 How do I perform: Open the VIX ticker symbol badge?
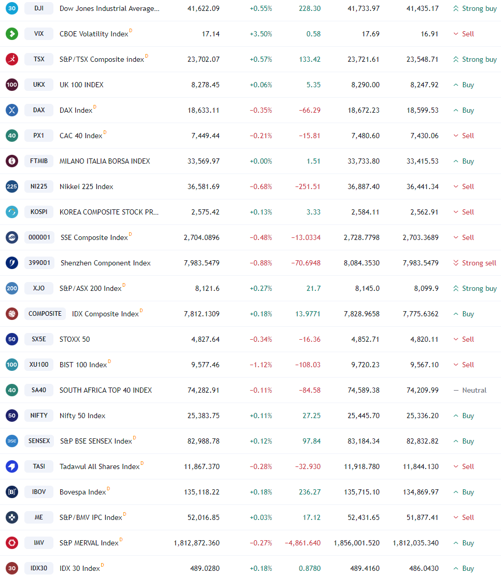tap(39, 34)
